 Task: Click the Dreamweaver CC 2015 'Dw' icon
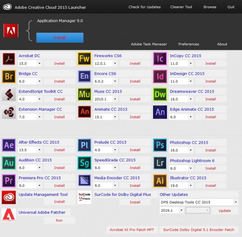160,94
